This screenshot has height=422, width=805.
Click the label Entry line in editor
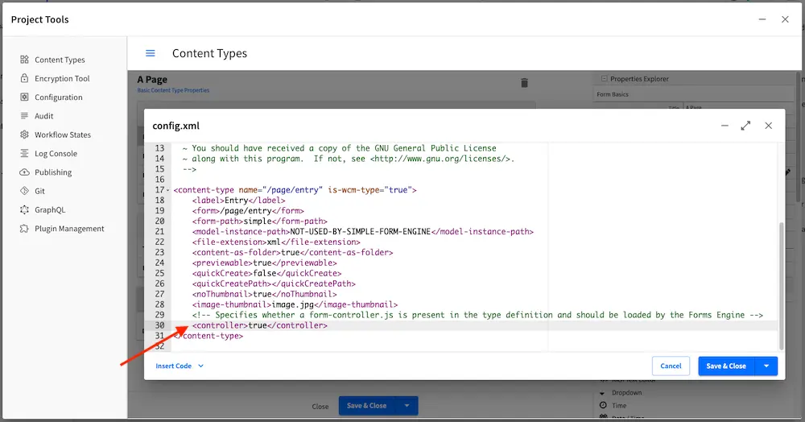click(x=239, y=201)
